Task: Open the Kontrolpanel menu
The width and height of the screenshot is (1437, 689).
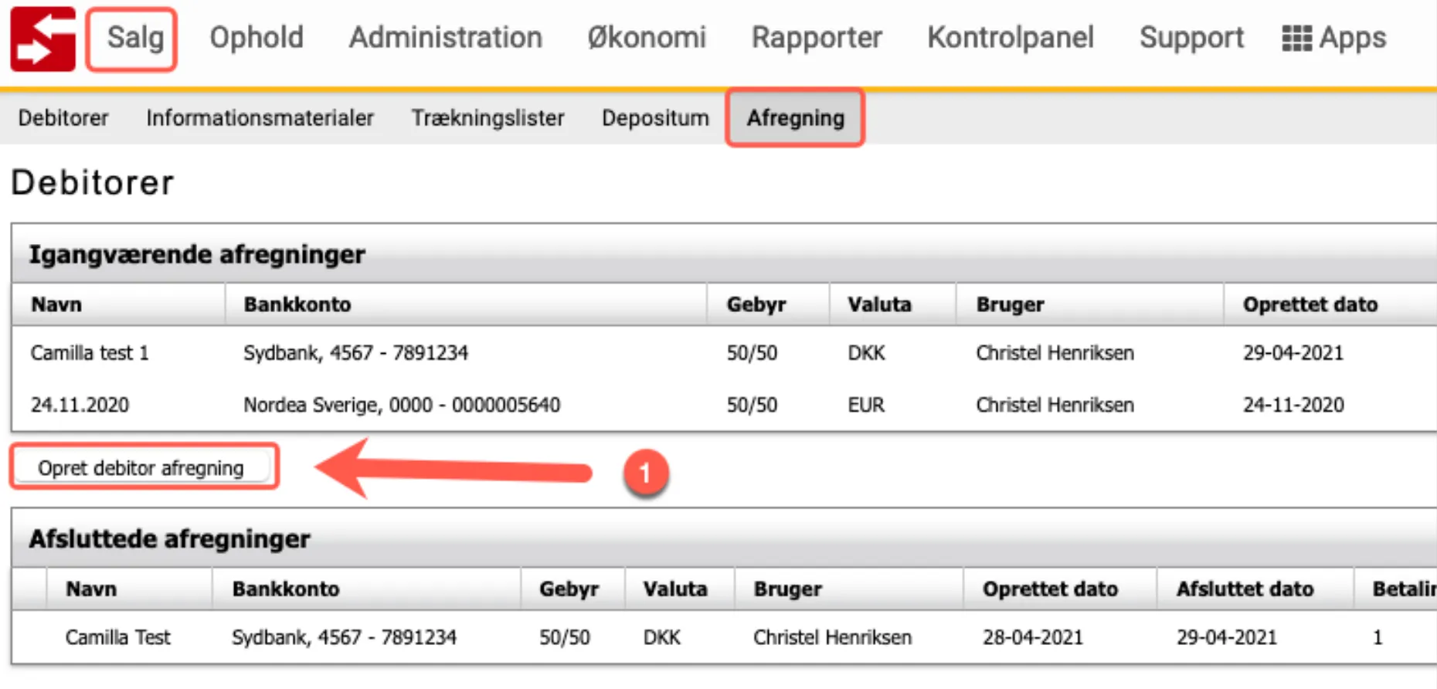Action: pos(1011,36)
